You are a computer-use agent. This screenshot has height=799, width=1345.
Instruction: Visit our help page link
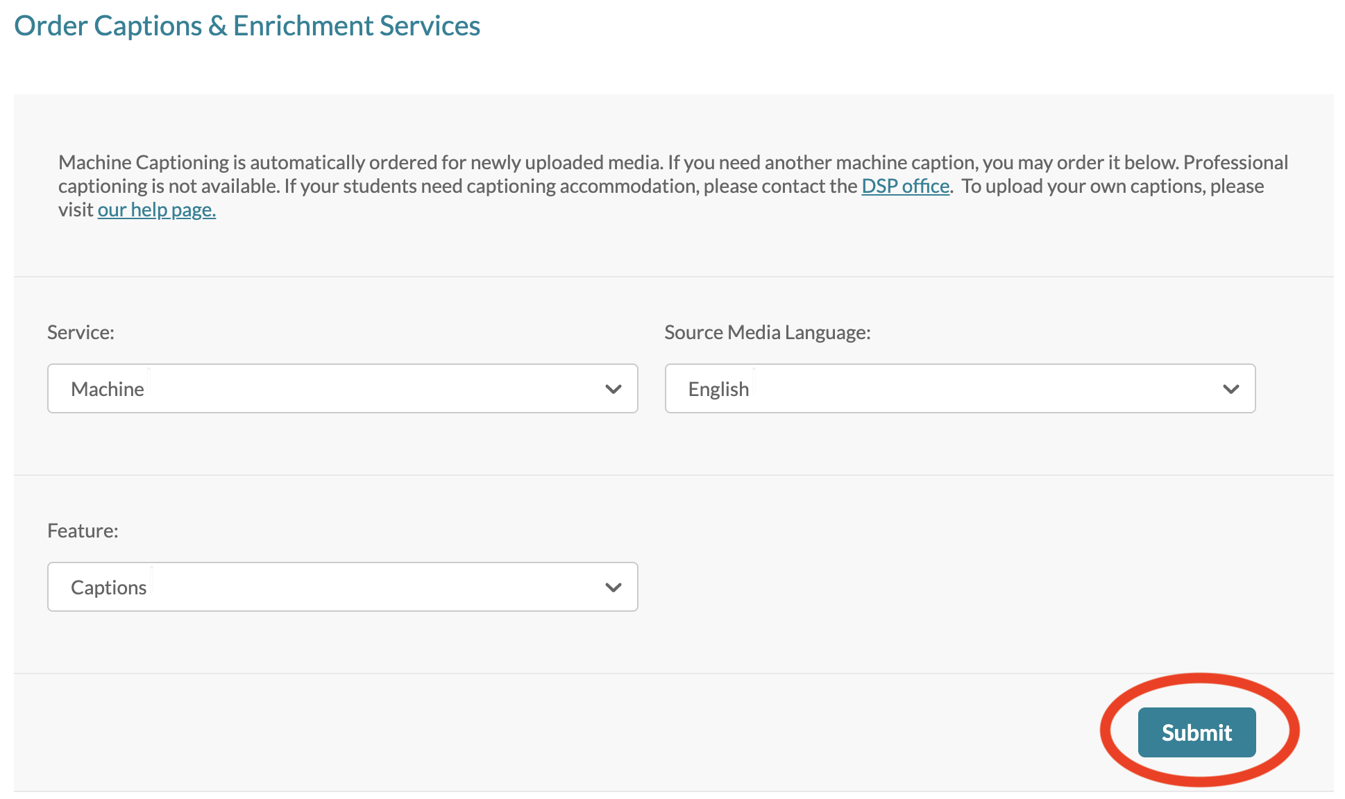click(x=155, y=209)
